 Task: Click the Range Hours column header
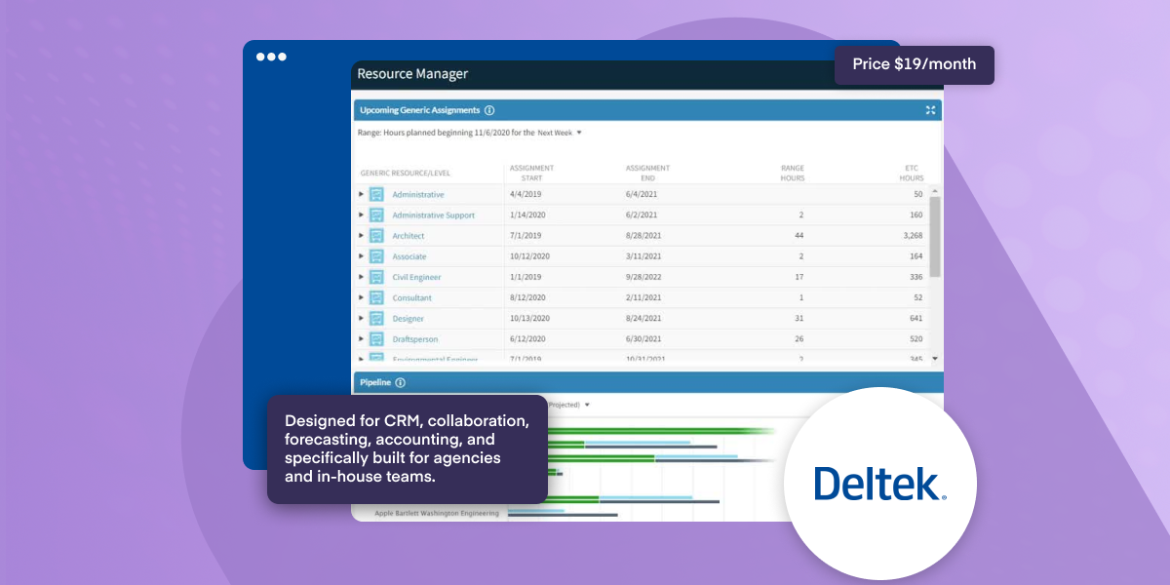click(x=793, y=173)
